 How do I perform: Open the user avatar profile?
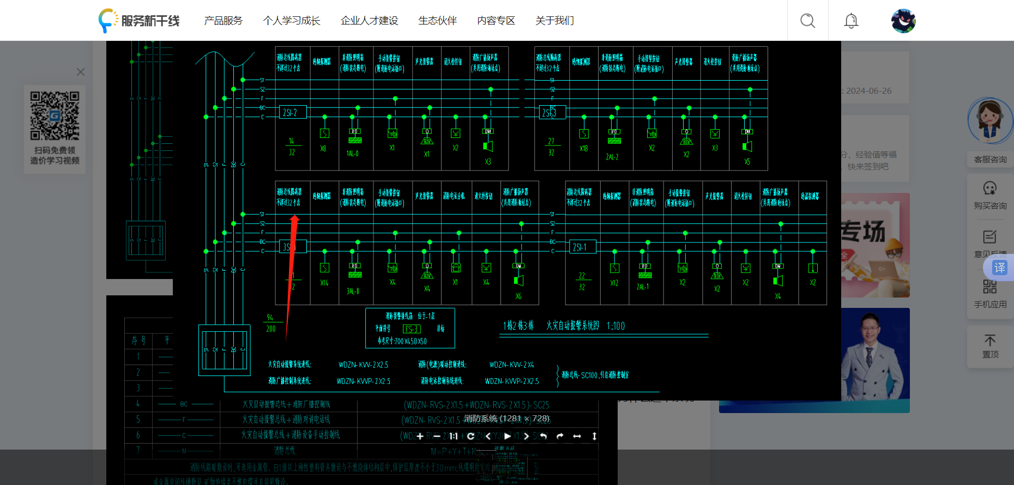click(x=903, y=21)
